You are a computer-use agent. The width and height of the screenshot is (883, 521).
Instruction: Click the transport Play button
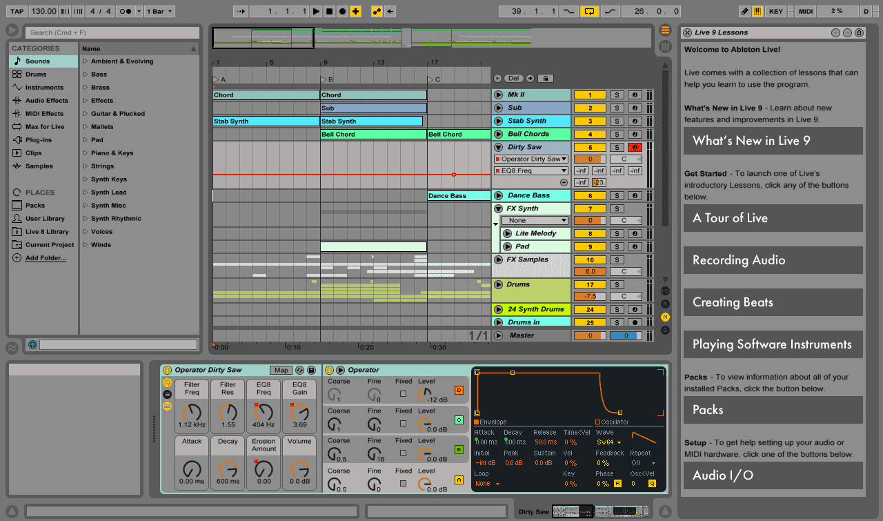point(316,11)
